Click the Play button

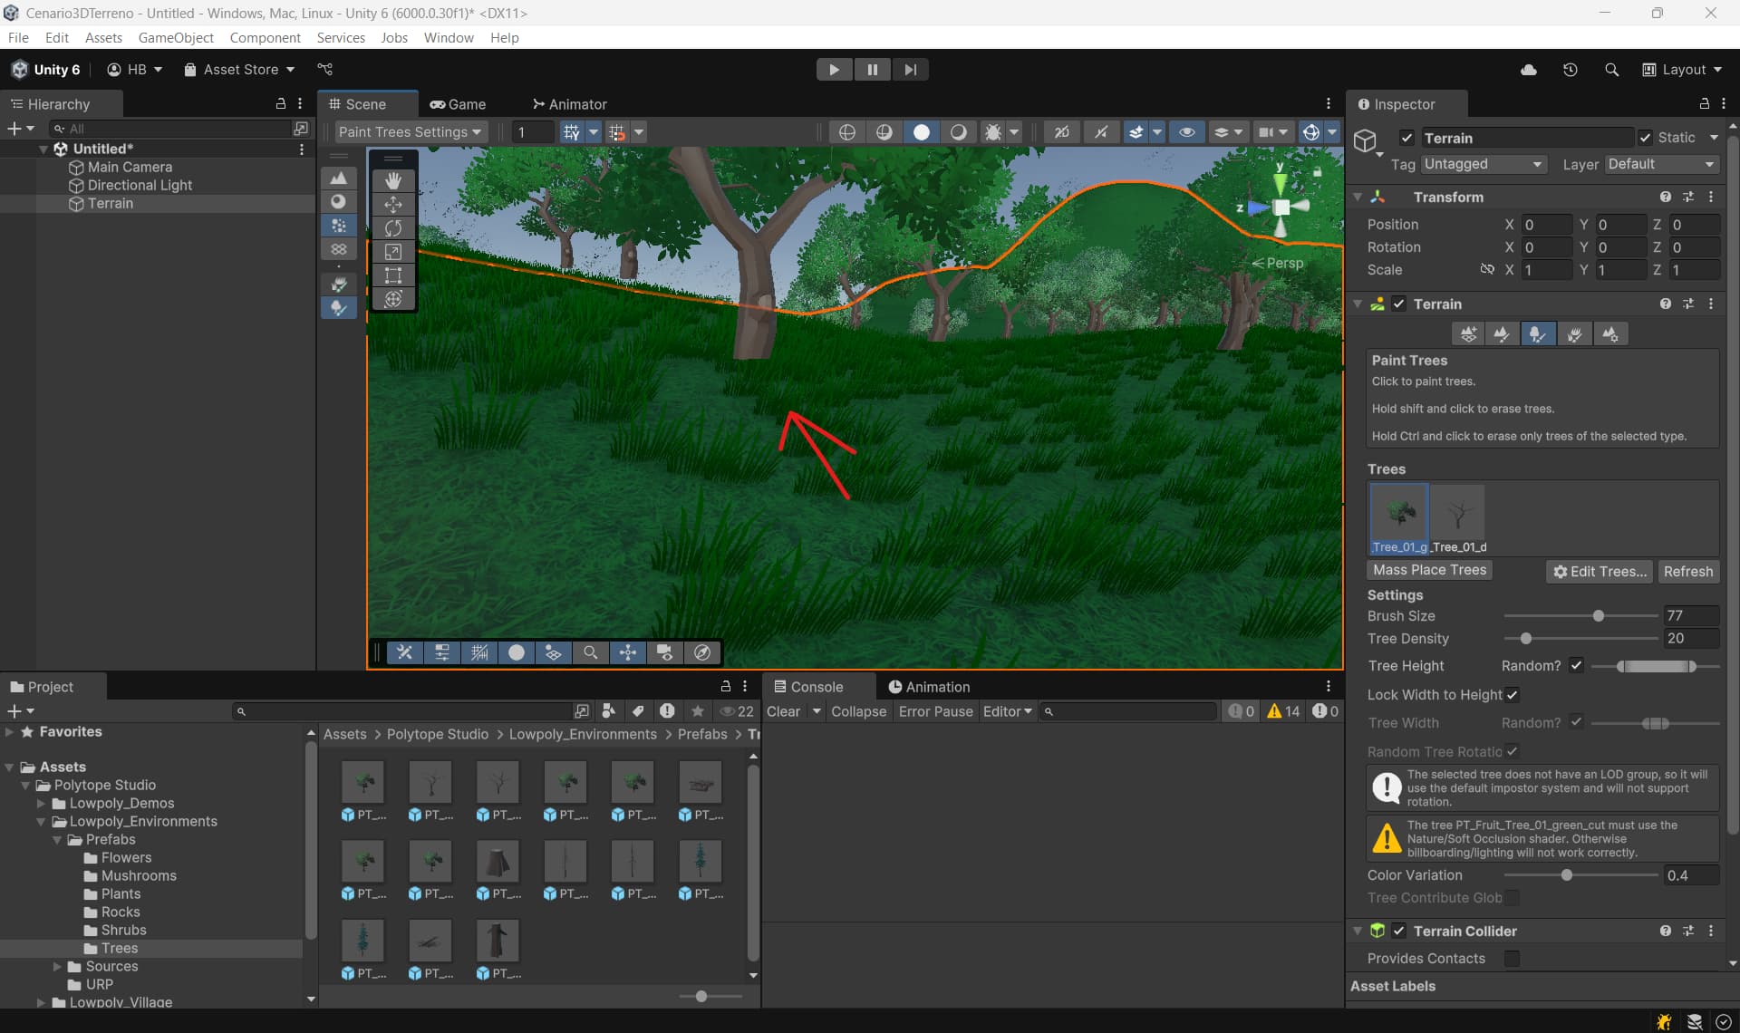click(834, 70)
